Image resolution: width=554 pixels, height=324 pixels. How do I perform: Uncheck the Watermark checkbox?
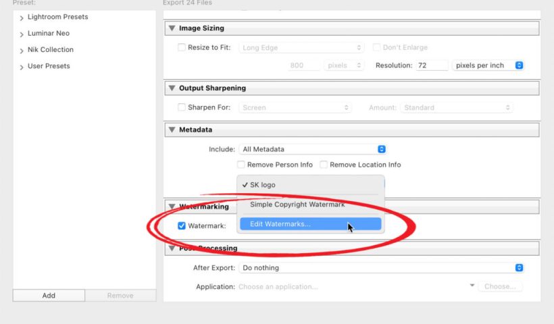pos(181,226)
